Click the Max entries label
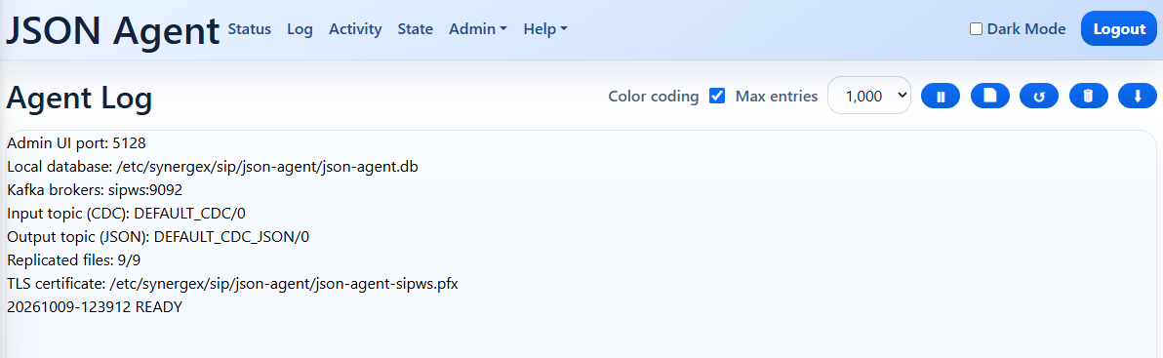Viewport: 1163px width, 358px height. pyautogui.click(x=777, y=97)
